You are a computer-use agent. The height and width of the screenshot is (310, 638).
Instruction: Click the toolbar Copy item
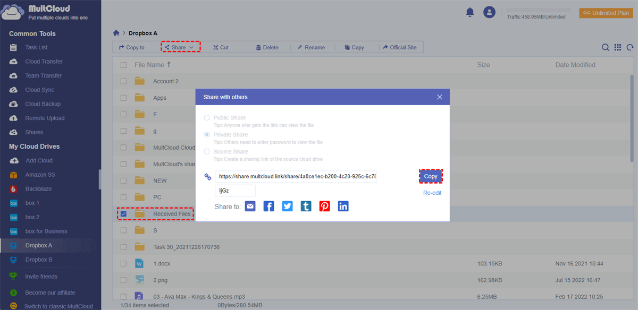(354, 47)
